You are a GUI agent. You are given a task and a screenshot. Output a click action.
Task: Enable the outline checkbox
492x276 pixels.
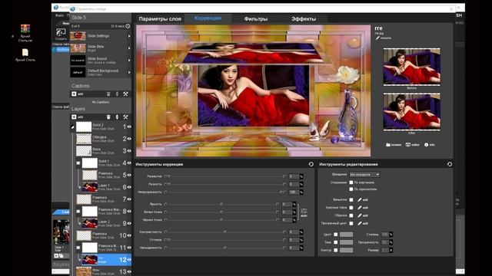pyautogui.click(x=335, y=250)
